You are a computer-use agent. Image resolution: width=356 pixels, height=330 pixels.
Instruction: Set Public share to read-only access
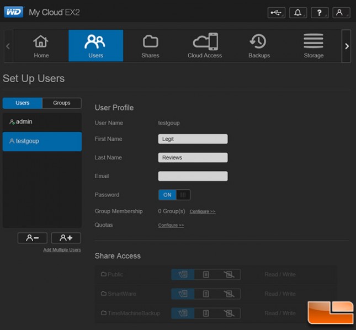tap(206, 275)
